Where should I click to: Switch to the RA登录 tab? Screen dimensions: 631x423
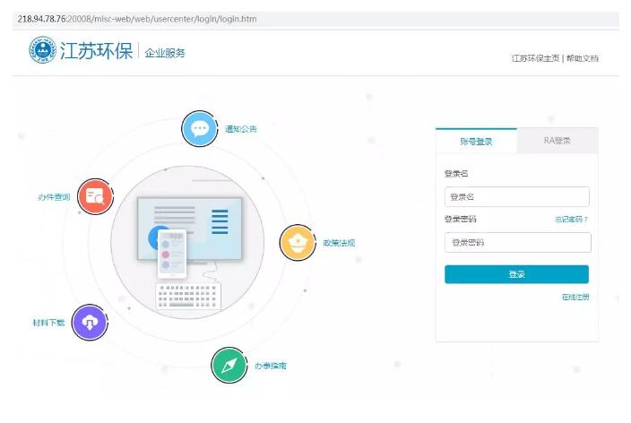click(557, 142)
